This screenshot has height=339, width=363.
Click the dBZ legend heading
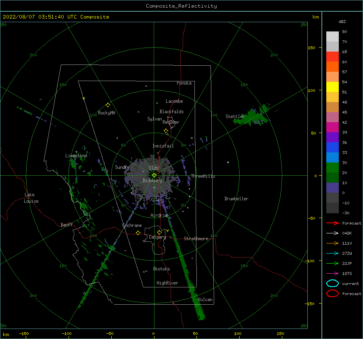click(342, 21)
